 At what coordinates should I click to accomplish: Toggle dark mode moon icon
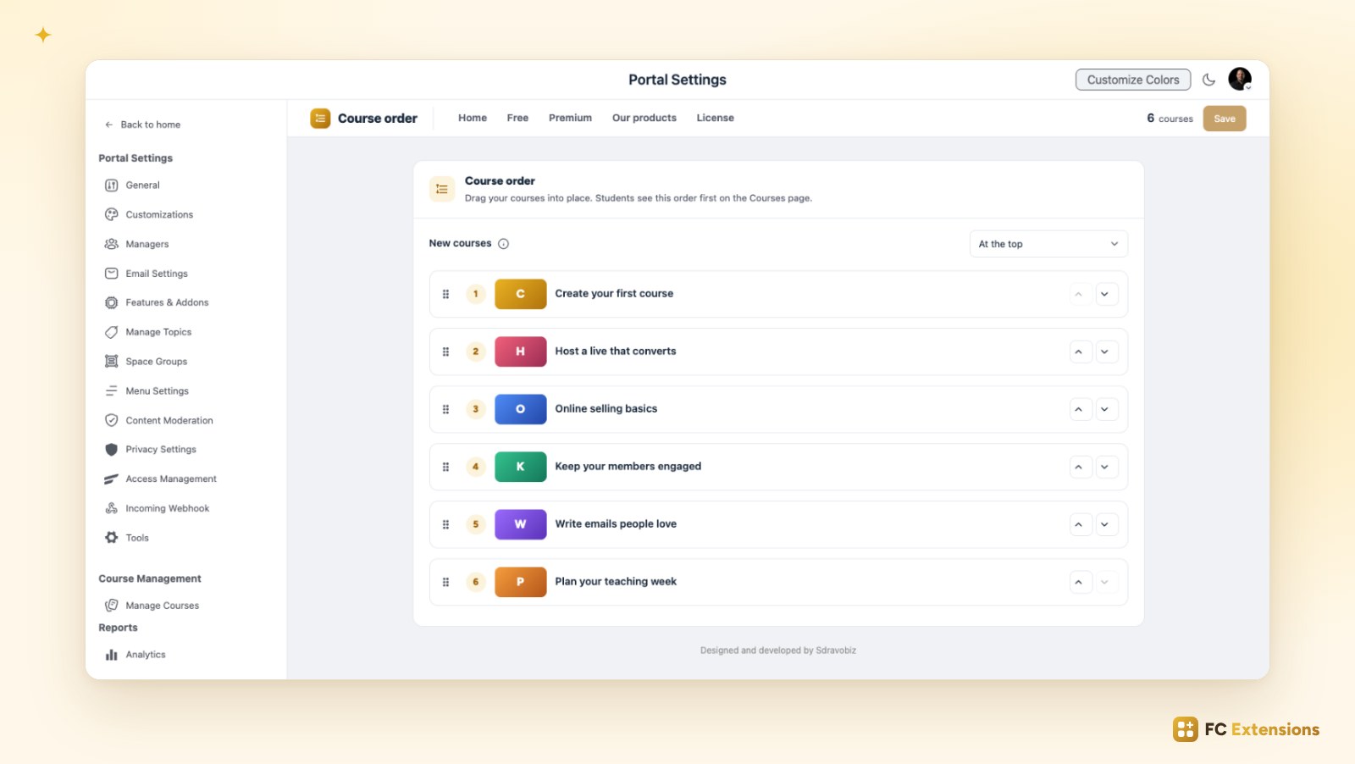tap(1208, 80)
